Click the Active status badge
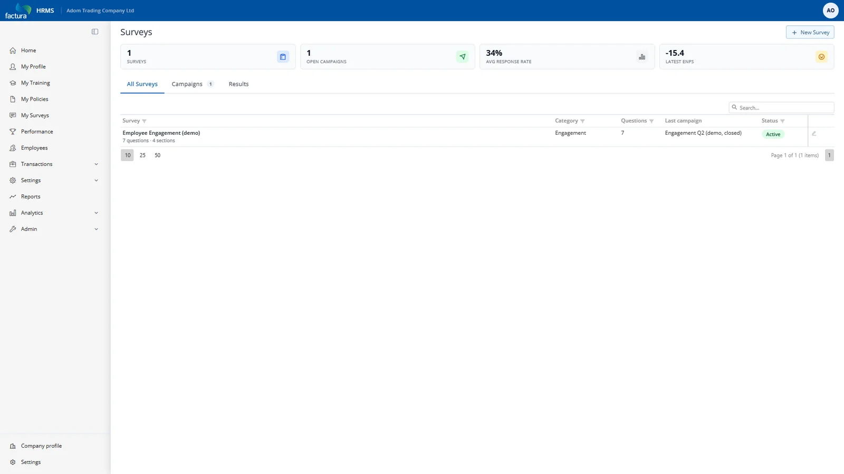844x474 pixels. 773,134
